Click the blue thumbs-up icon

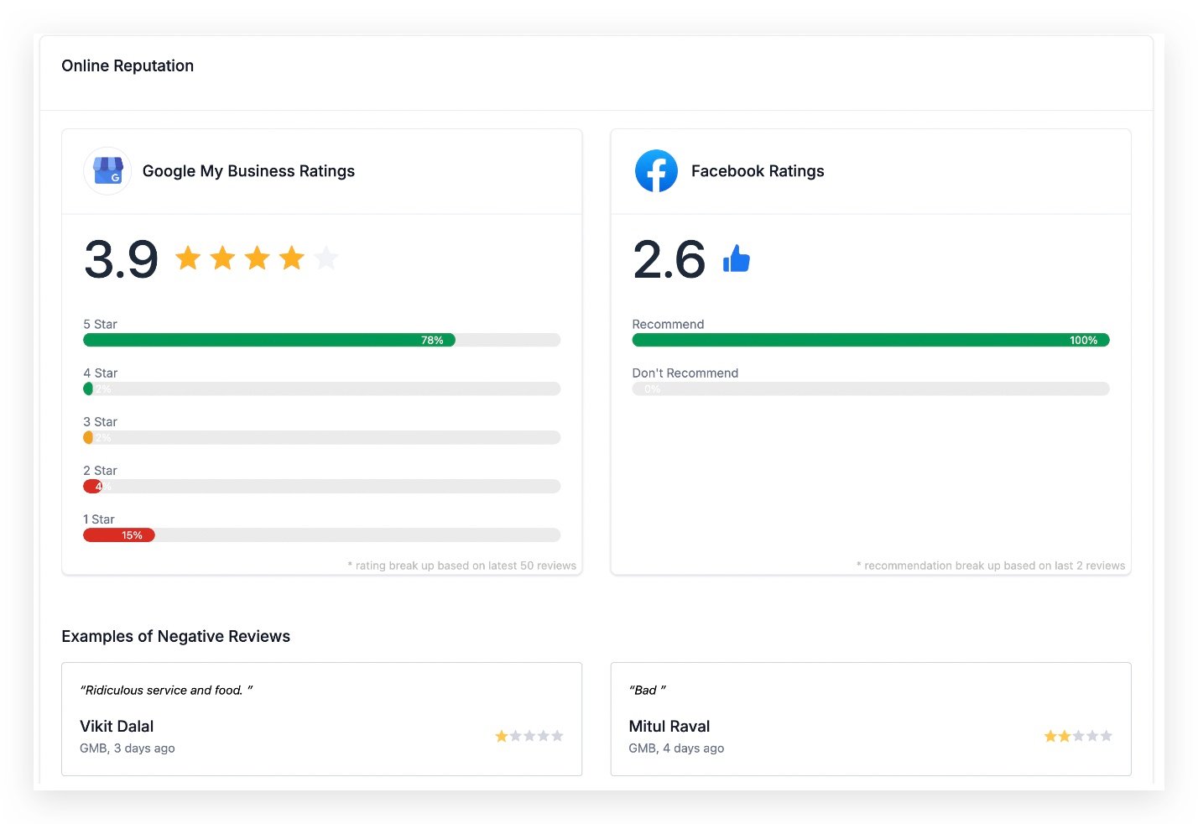[736, 259]
